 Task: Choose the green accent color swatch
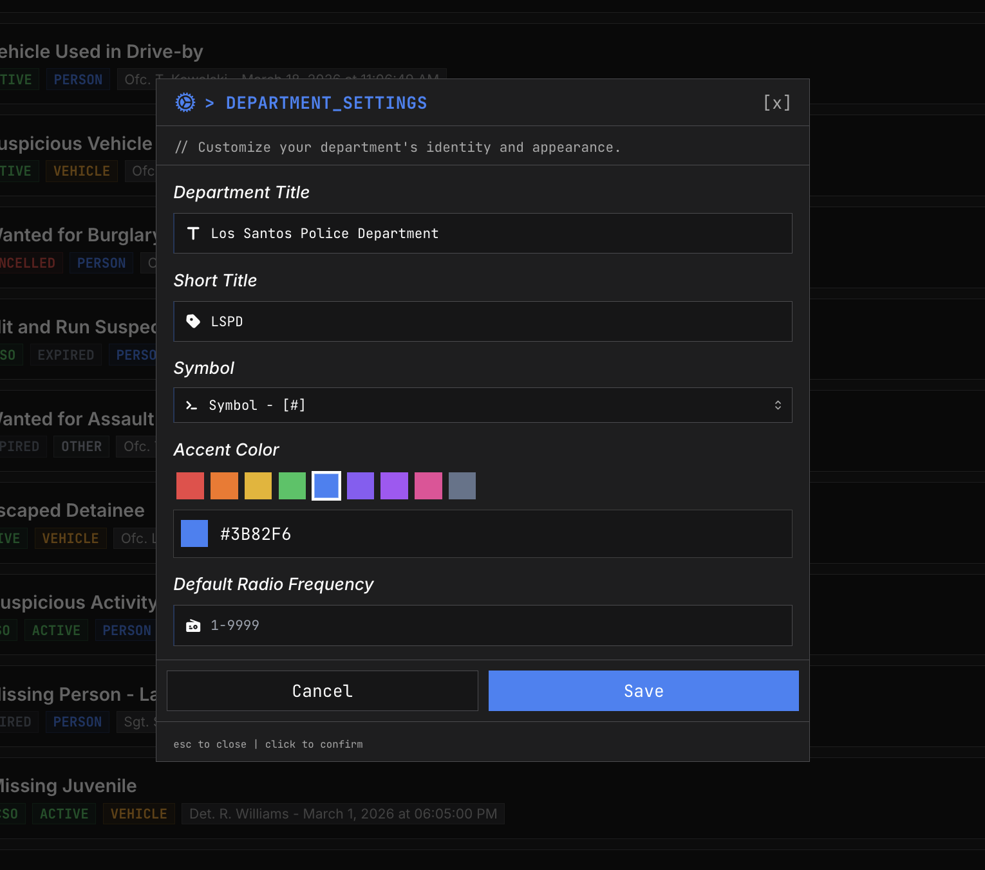(292, 486)
